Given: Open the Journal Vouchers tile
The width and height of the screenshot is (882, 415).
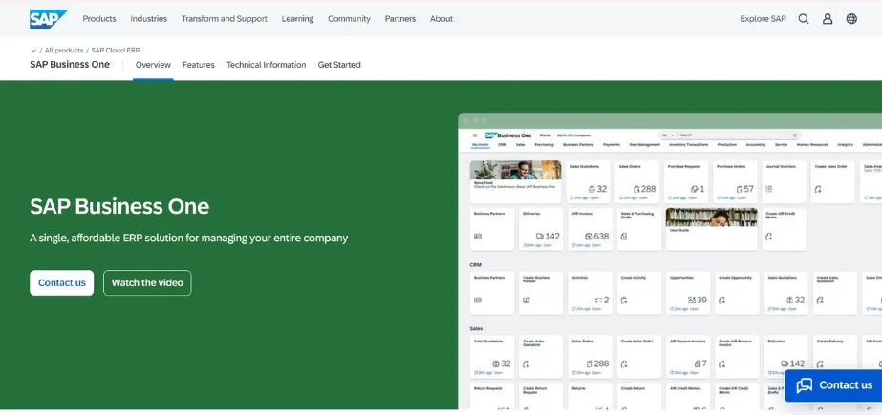Looking at the screenshot, I should click(784, 182).
